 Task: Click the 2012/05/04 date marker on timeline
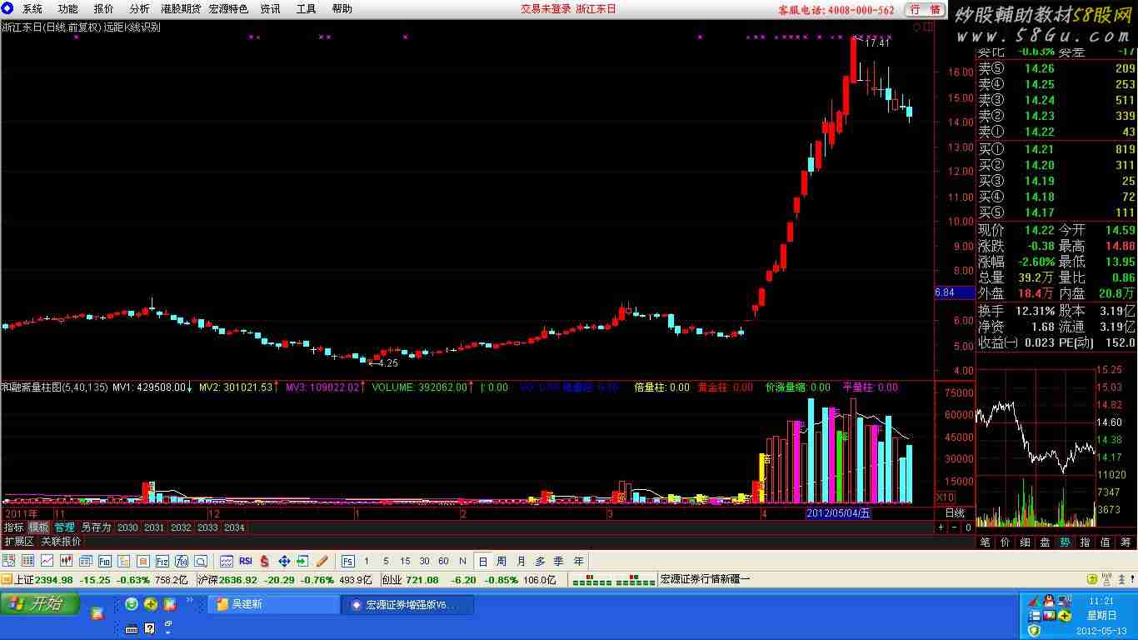tap(838, 513)
